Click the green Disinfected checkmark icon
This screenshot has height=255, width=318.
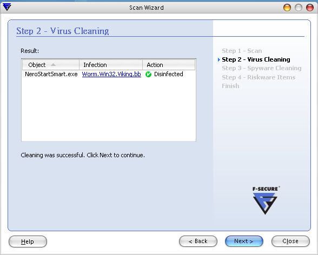tap(148, 75)
